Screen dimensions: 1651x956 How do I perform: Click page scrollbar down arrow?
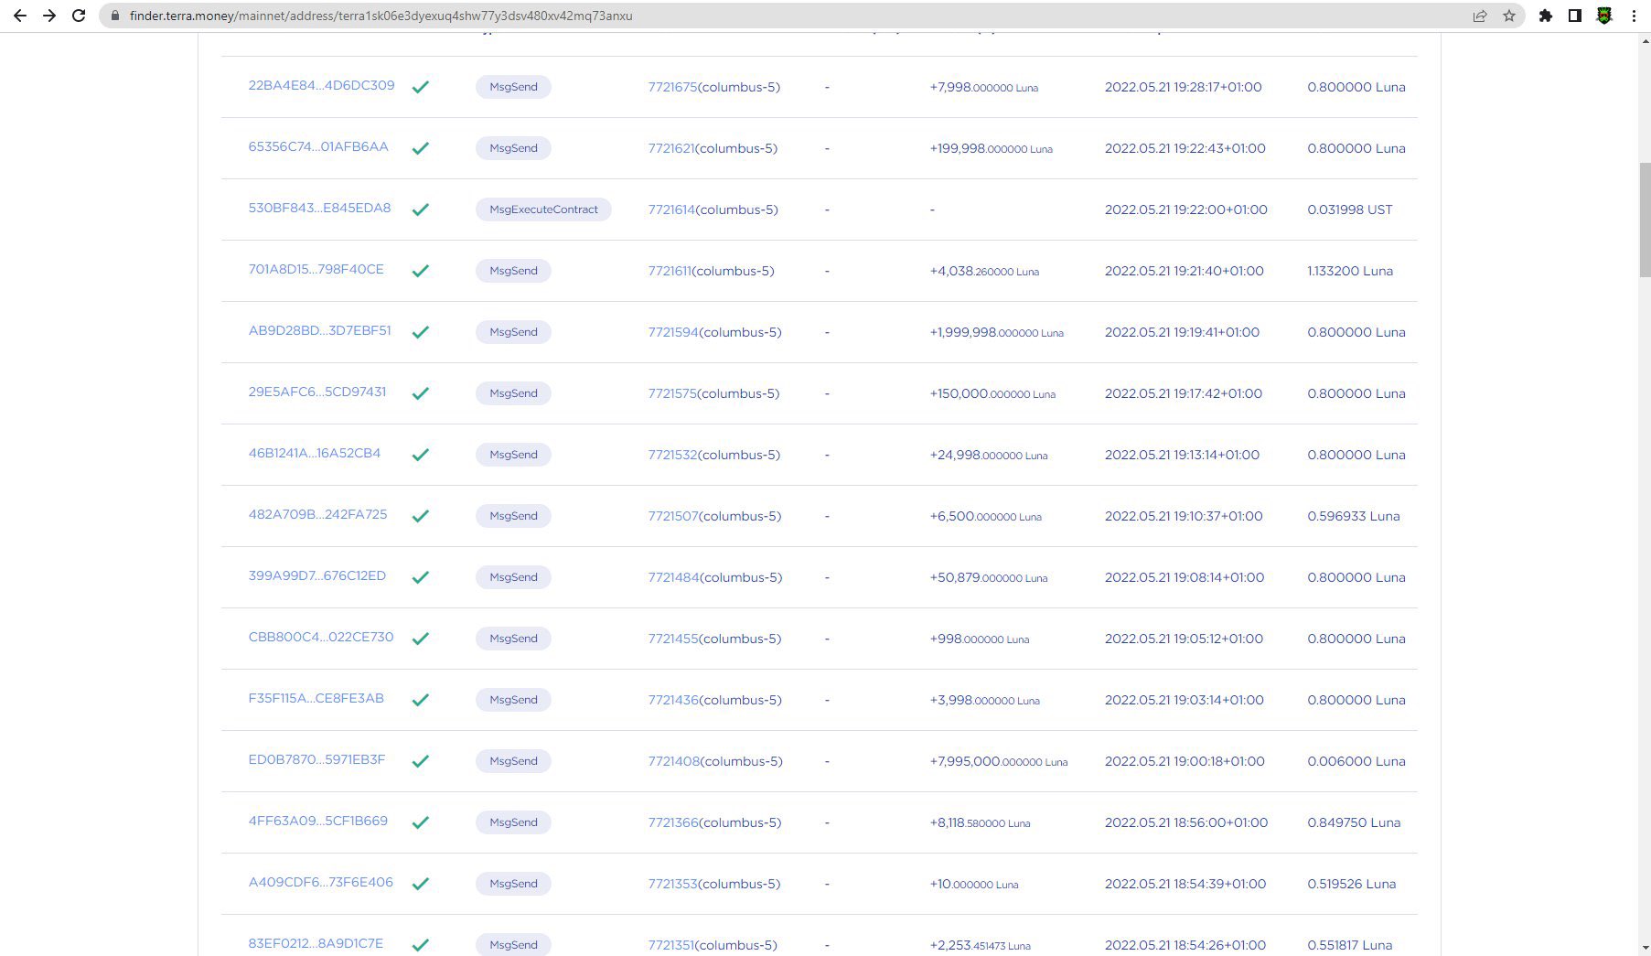[x=1645, y=949]
